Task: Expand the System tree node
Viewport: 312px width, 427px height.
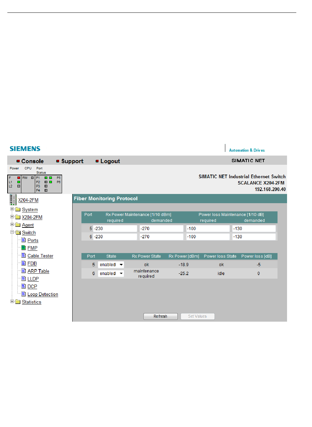Action: point(12,209)
